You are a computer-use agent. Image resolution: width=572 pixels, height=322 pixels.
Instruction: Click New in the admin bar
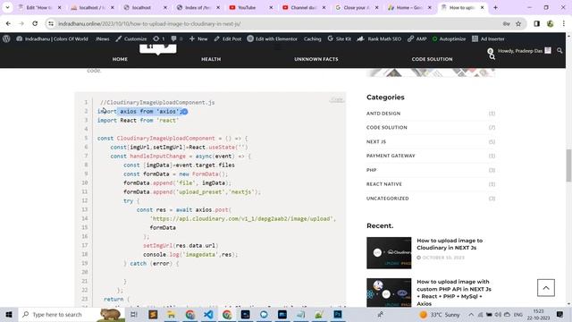point(198,38)
